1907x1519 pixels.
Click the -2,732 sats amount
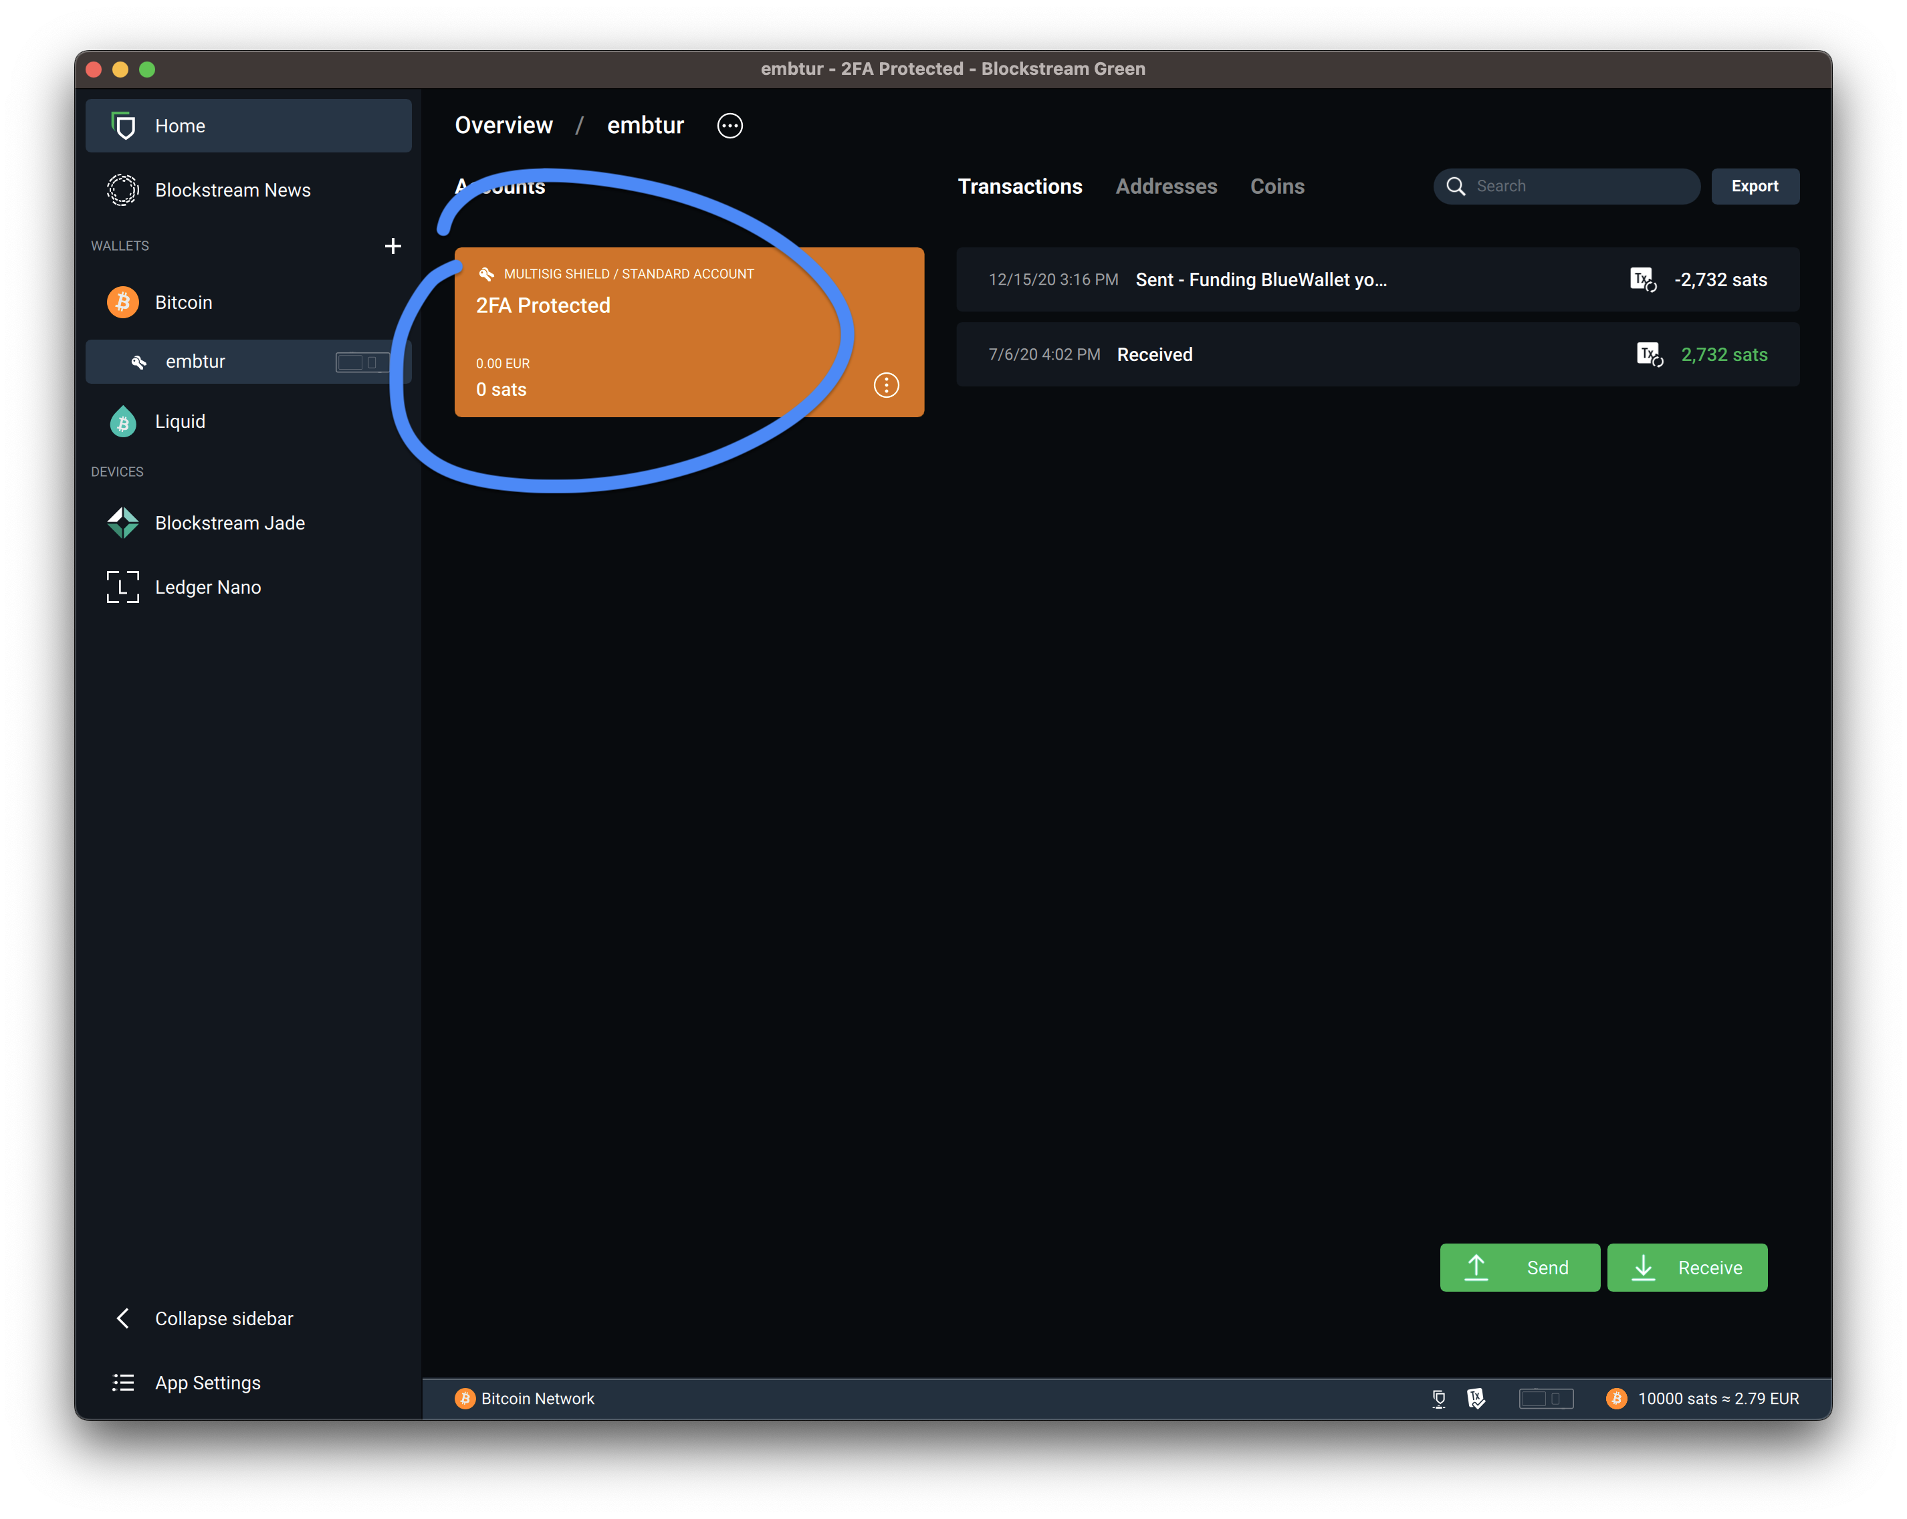1720,279
